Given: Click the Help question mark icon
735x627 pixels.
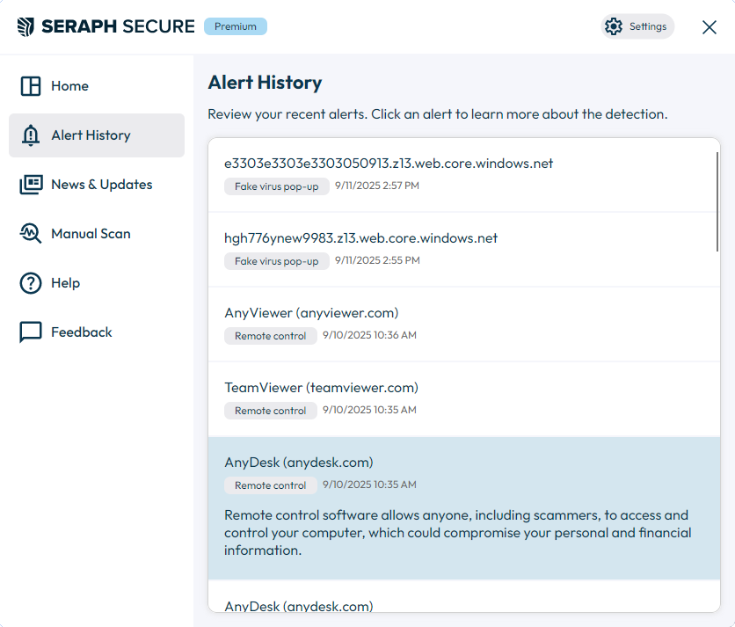Looking at the screenshot, I should coord(31,283).
